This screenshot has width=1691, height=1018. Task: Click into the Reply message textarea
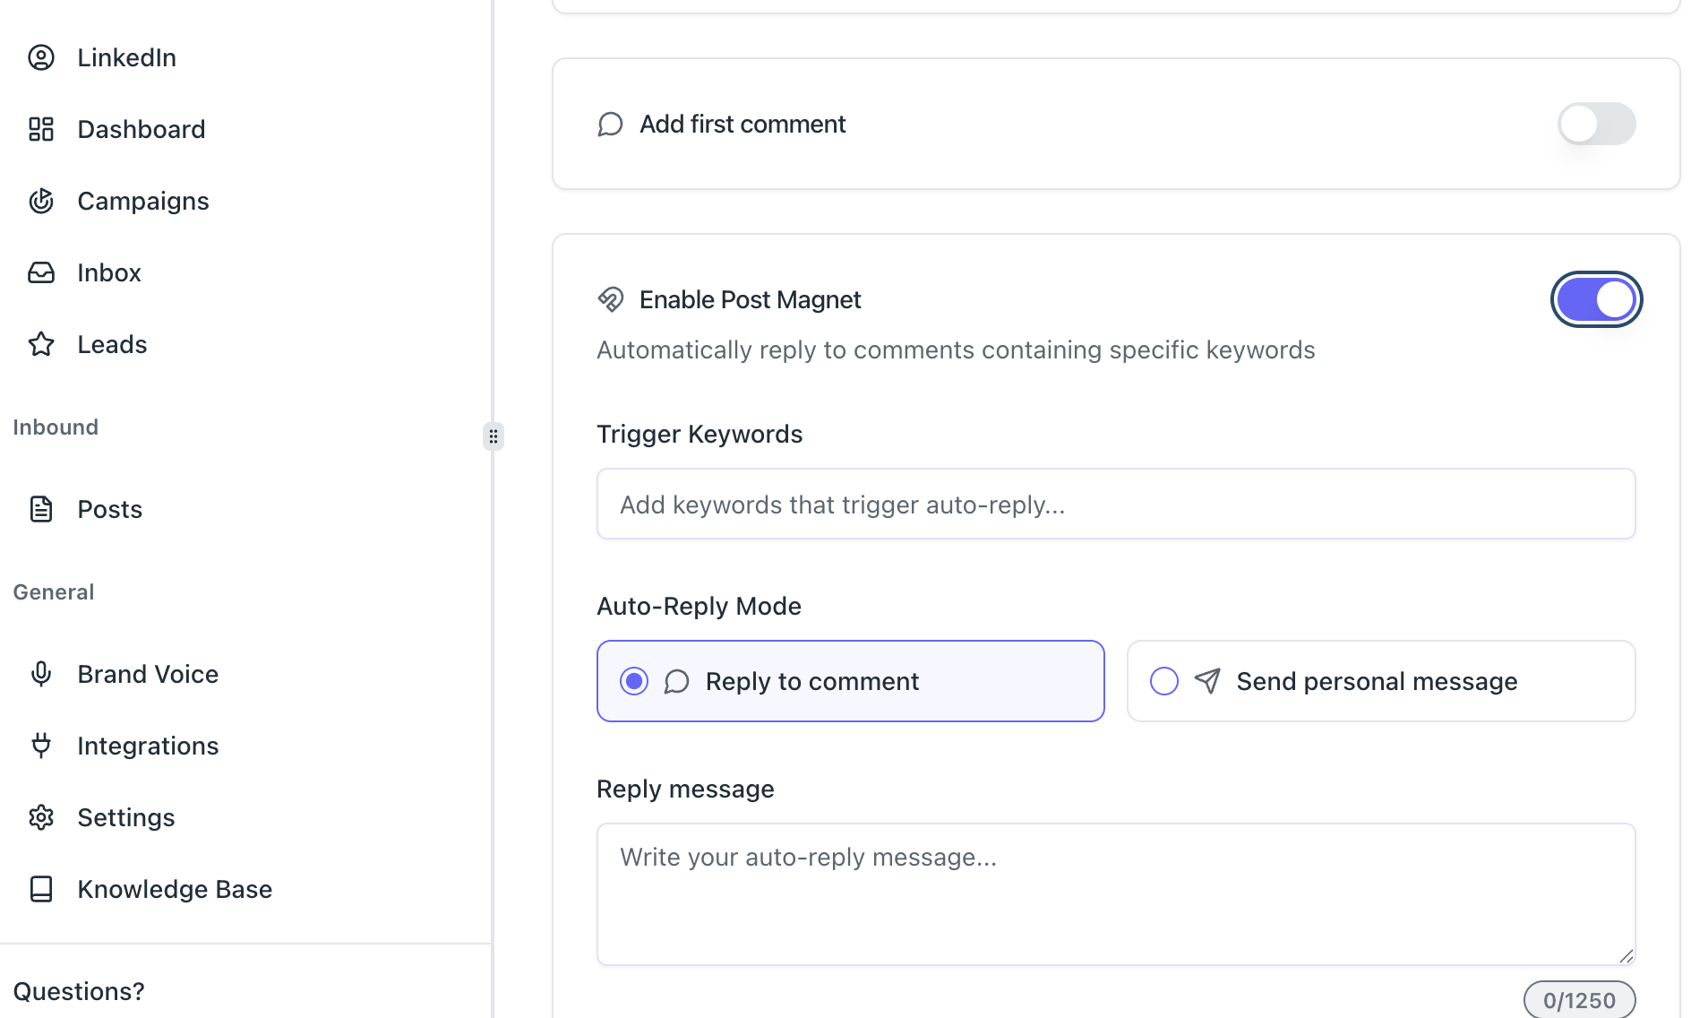click(1116, 893)
